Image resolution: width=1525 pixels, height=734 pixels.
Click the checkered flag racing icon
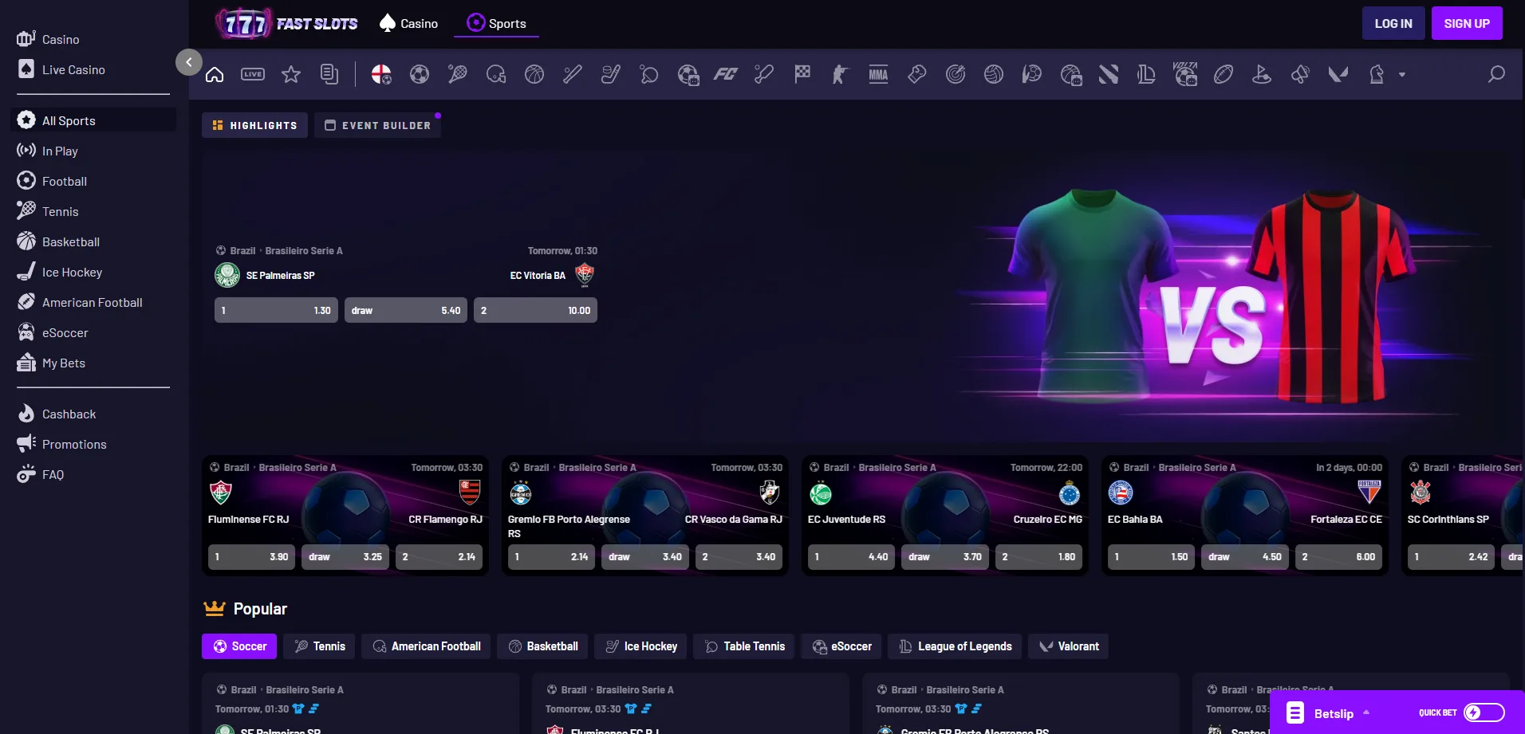tap(802, 75)
